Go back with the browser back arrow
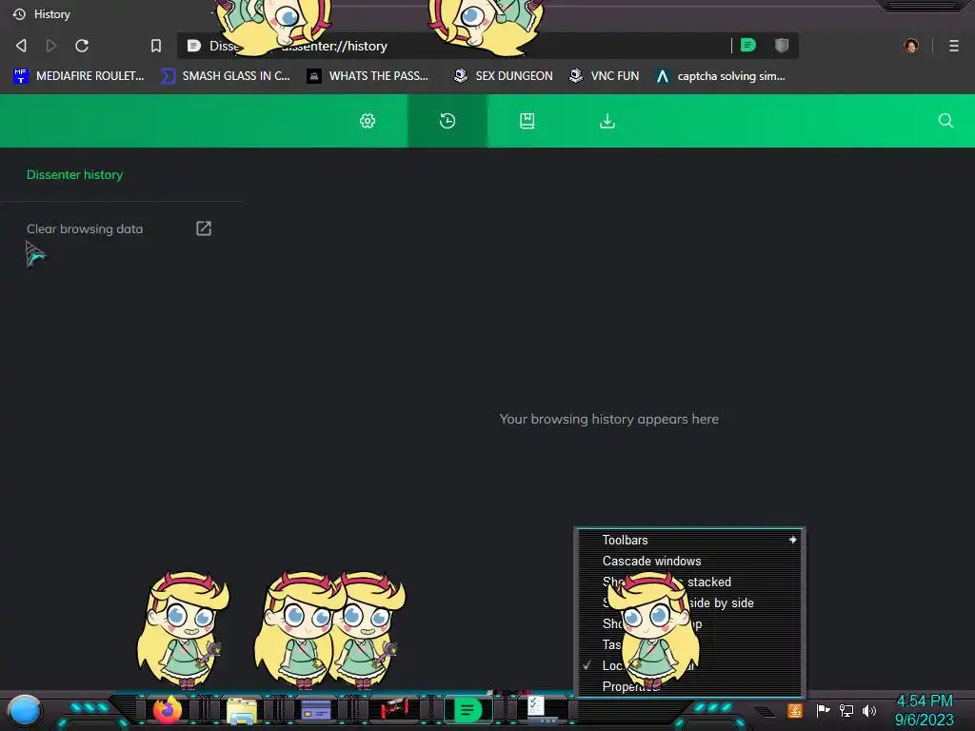 pos(21,46)
